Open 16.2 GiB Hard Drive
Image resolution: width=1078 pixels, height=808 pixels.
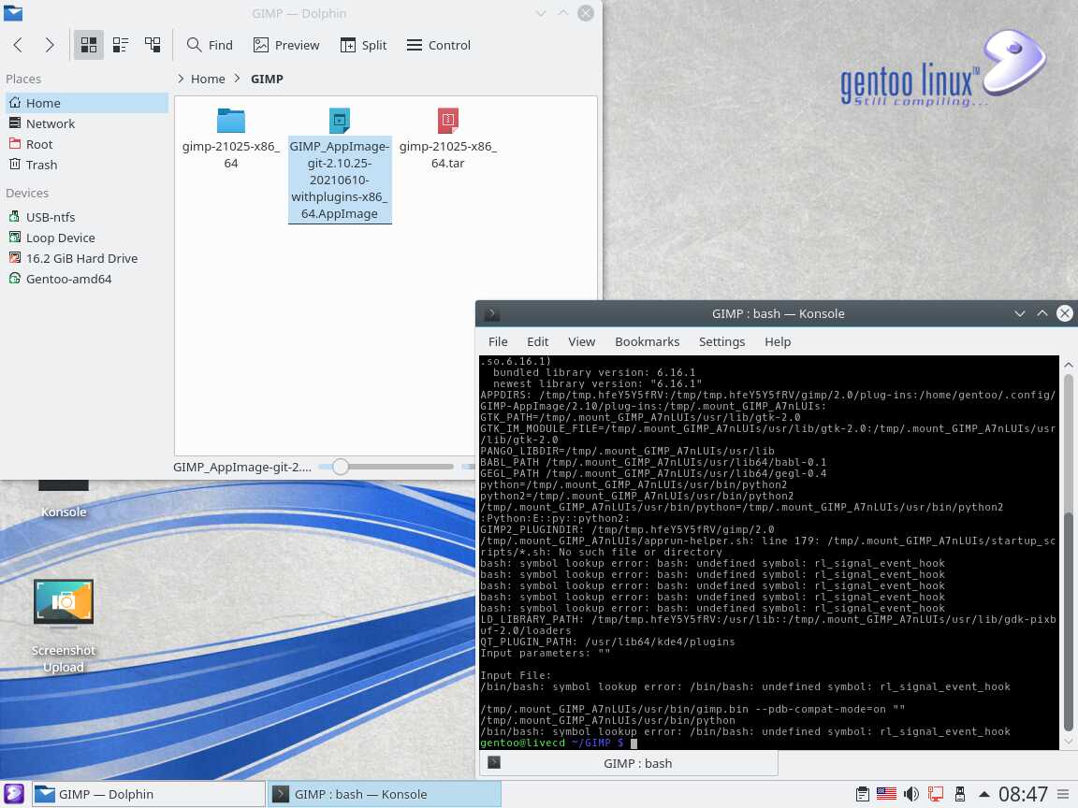click(87, 258)
